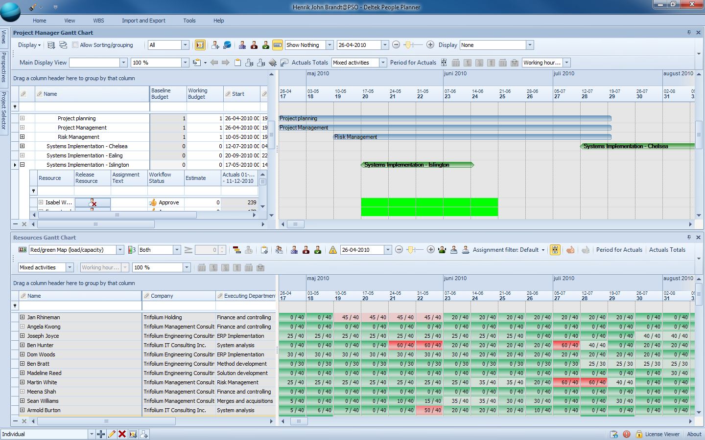Click the pencil edit icon in bottom bar
Viewport: 705px width, 440px height.
tap(112, 434)
